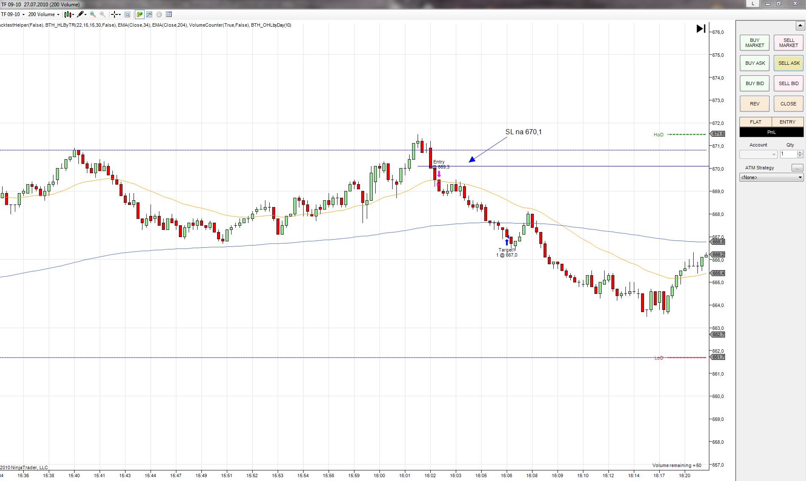Viewport: 806px width, 481px height.
Task: Open the chart style candlestick dropdown
Action: pyautogui.click(x=69, y=14)
